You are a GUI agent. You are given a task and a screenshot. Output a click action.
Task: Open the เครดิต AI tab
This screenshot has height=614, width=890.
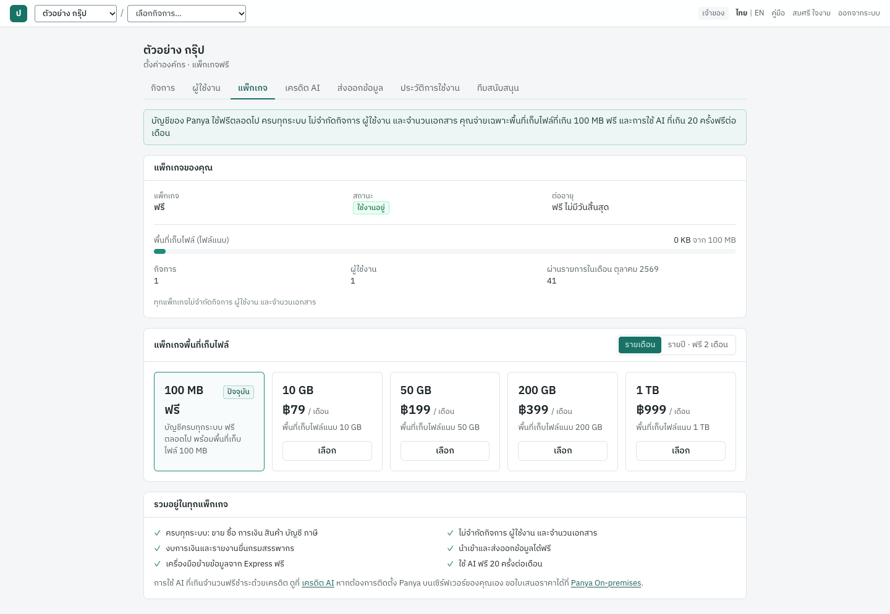click(x=302, y=88)
